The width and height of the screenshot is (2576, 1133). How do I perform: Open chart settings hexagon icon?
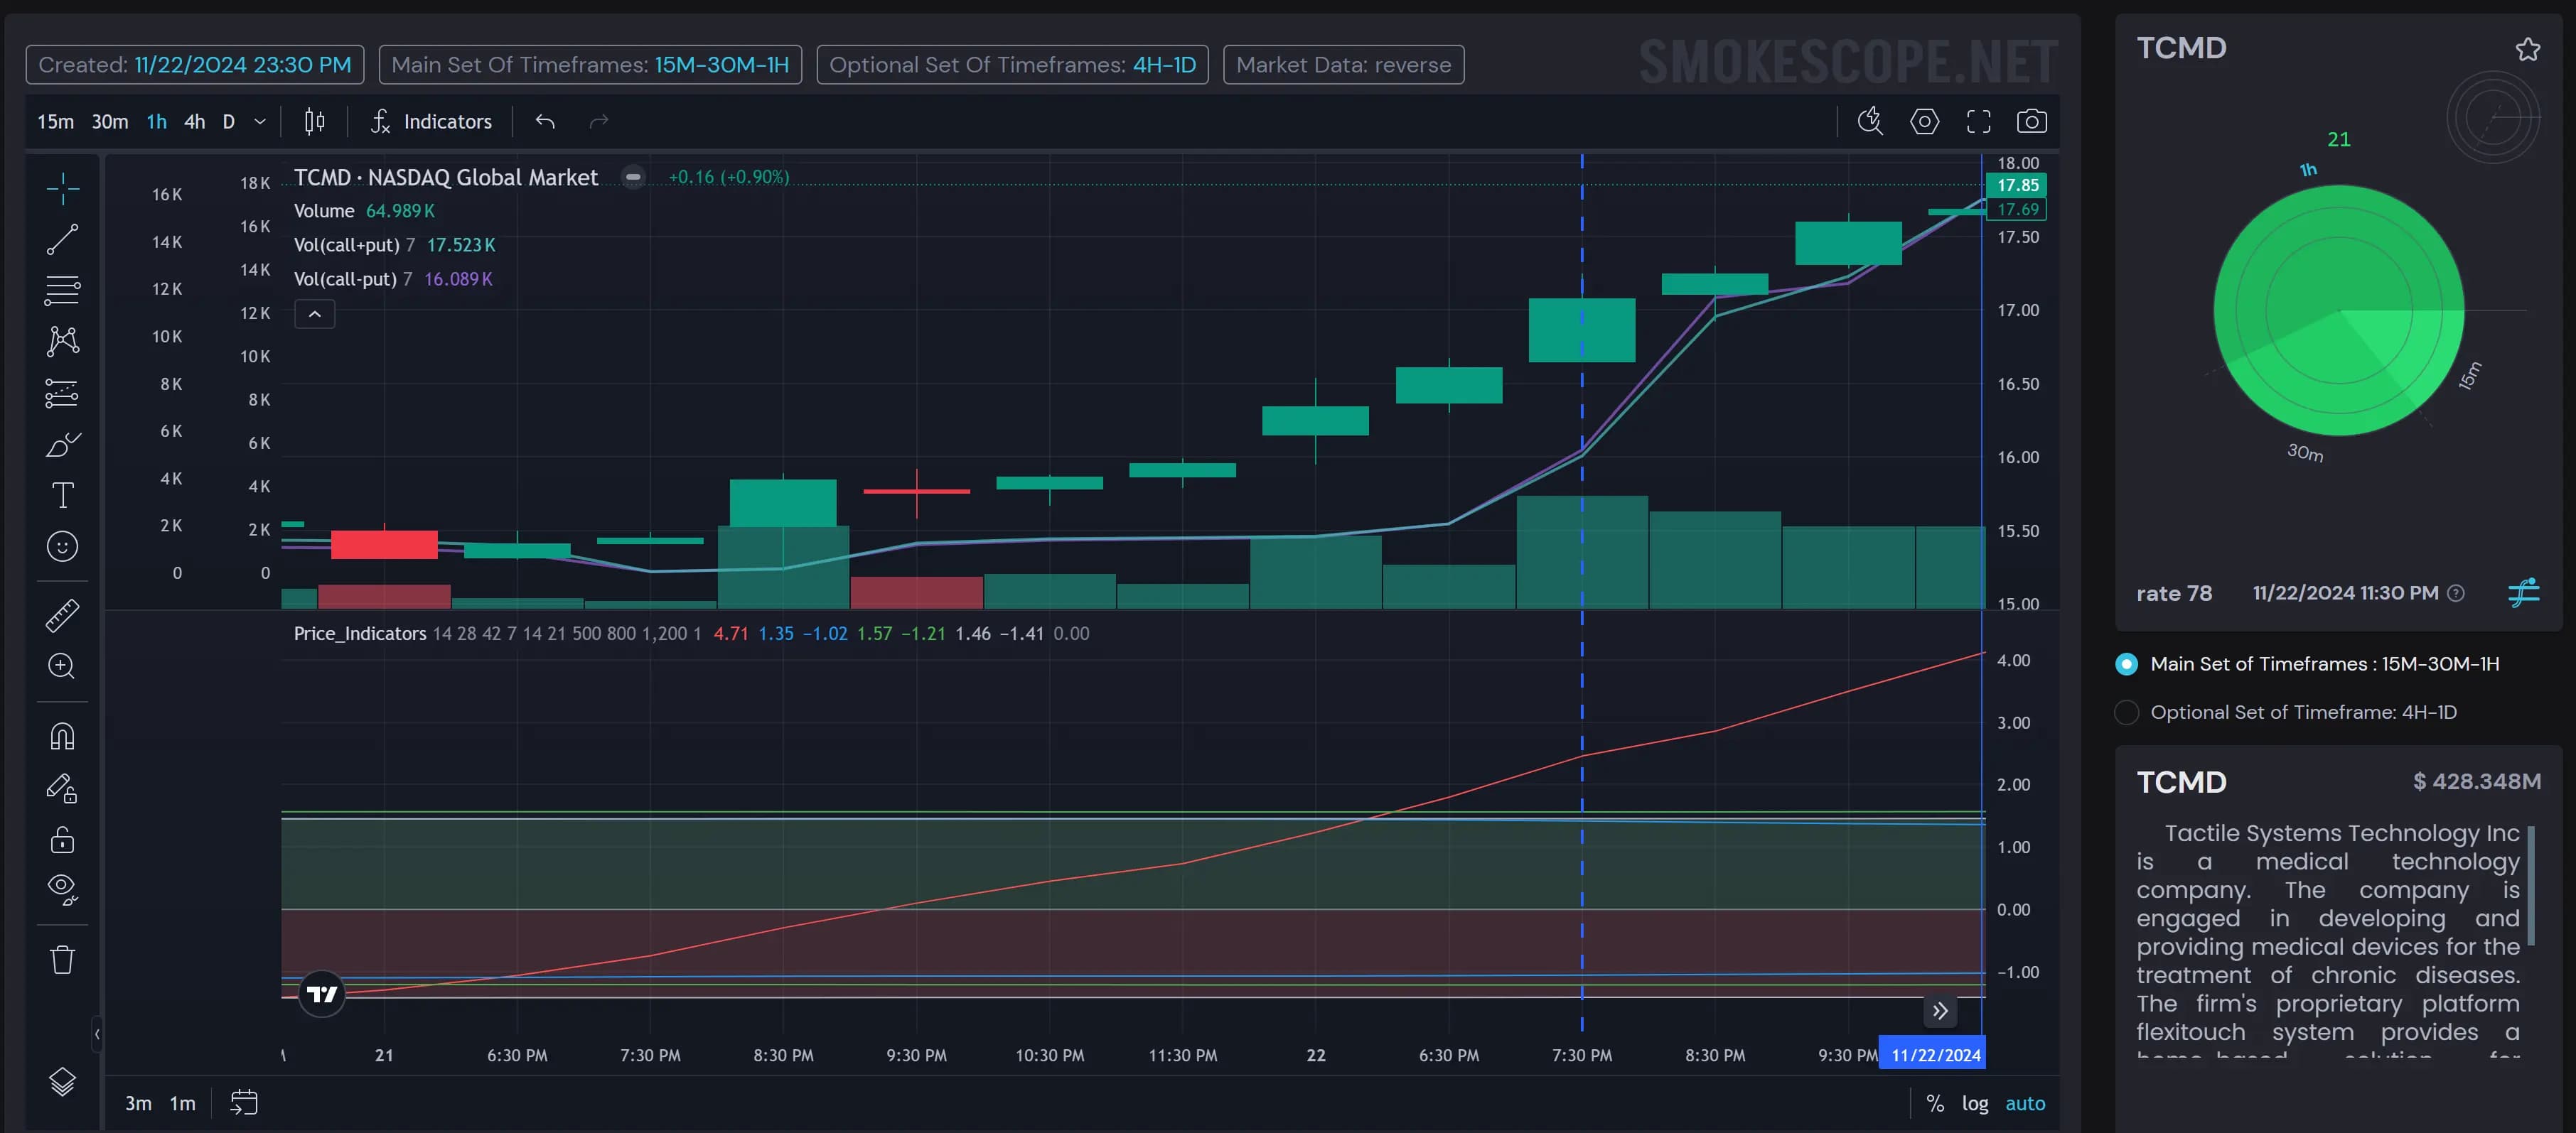[1924, 122]
